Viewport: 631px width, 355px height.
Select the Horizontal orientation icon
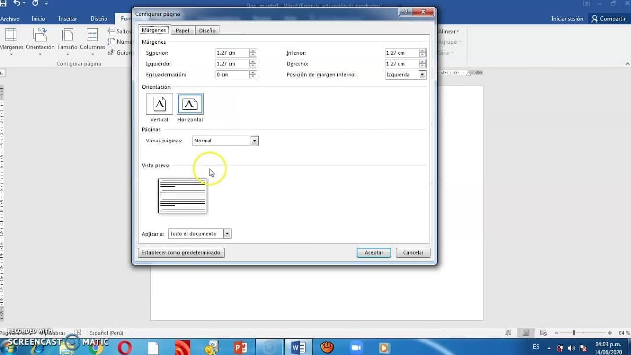pos(190,104)
